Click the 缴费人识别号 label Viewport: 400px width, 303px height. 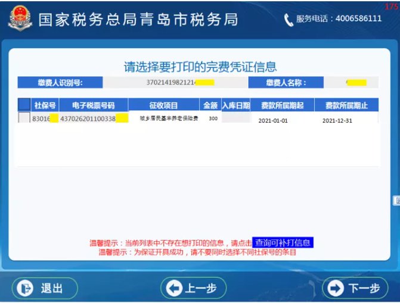coord(60,83)
